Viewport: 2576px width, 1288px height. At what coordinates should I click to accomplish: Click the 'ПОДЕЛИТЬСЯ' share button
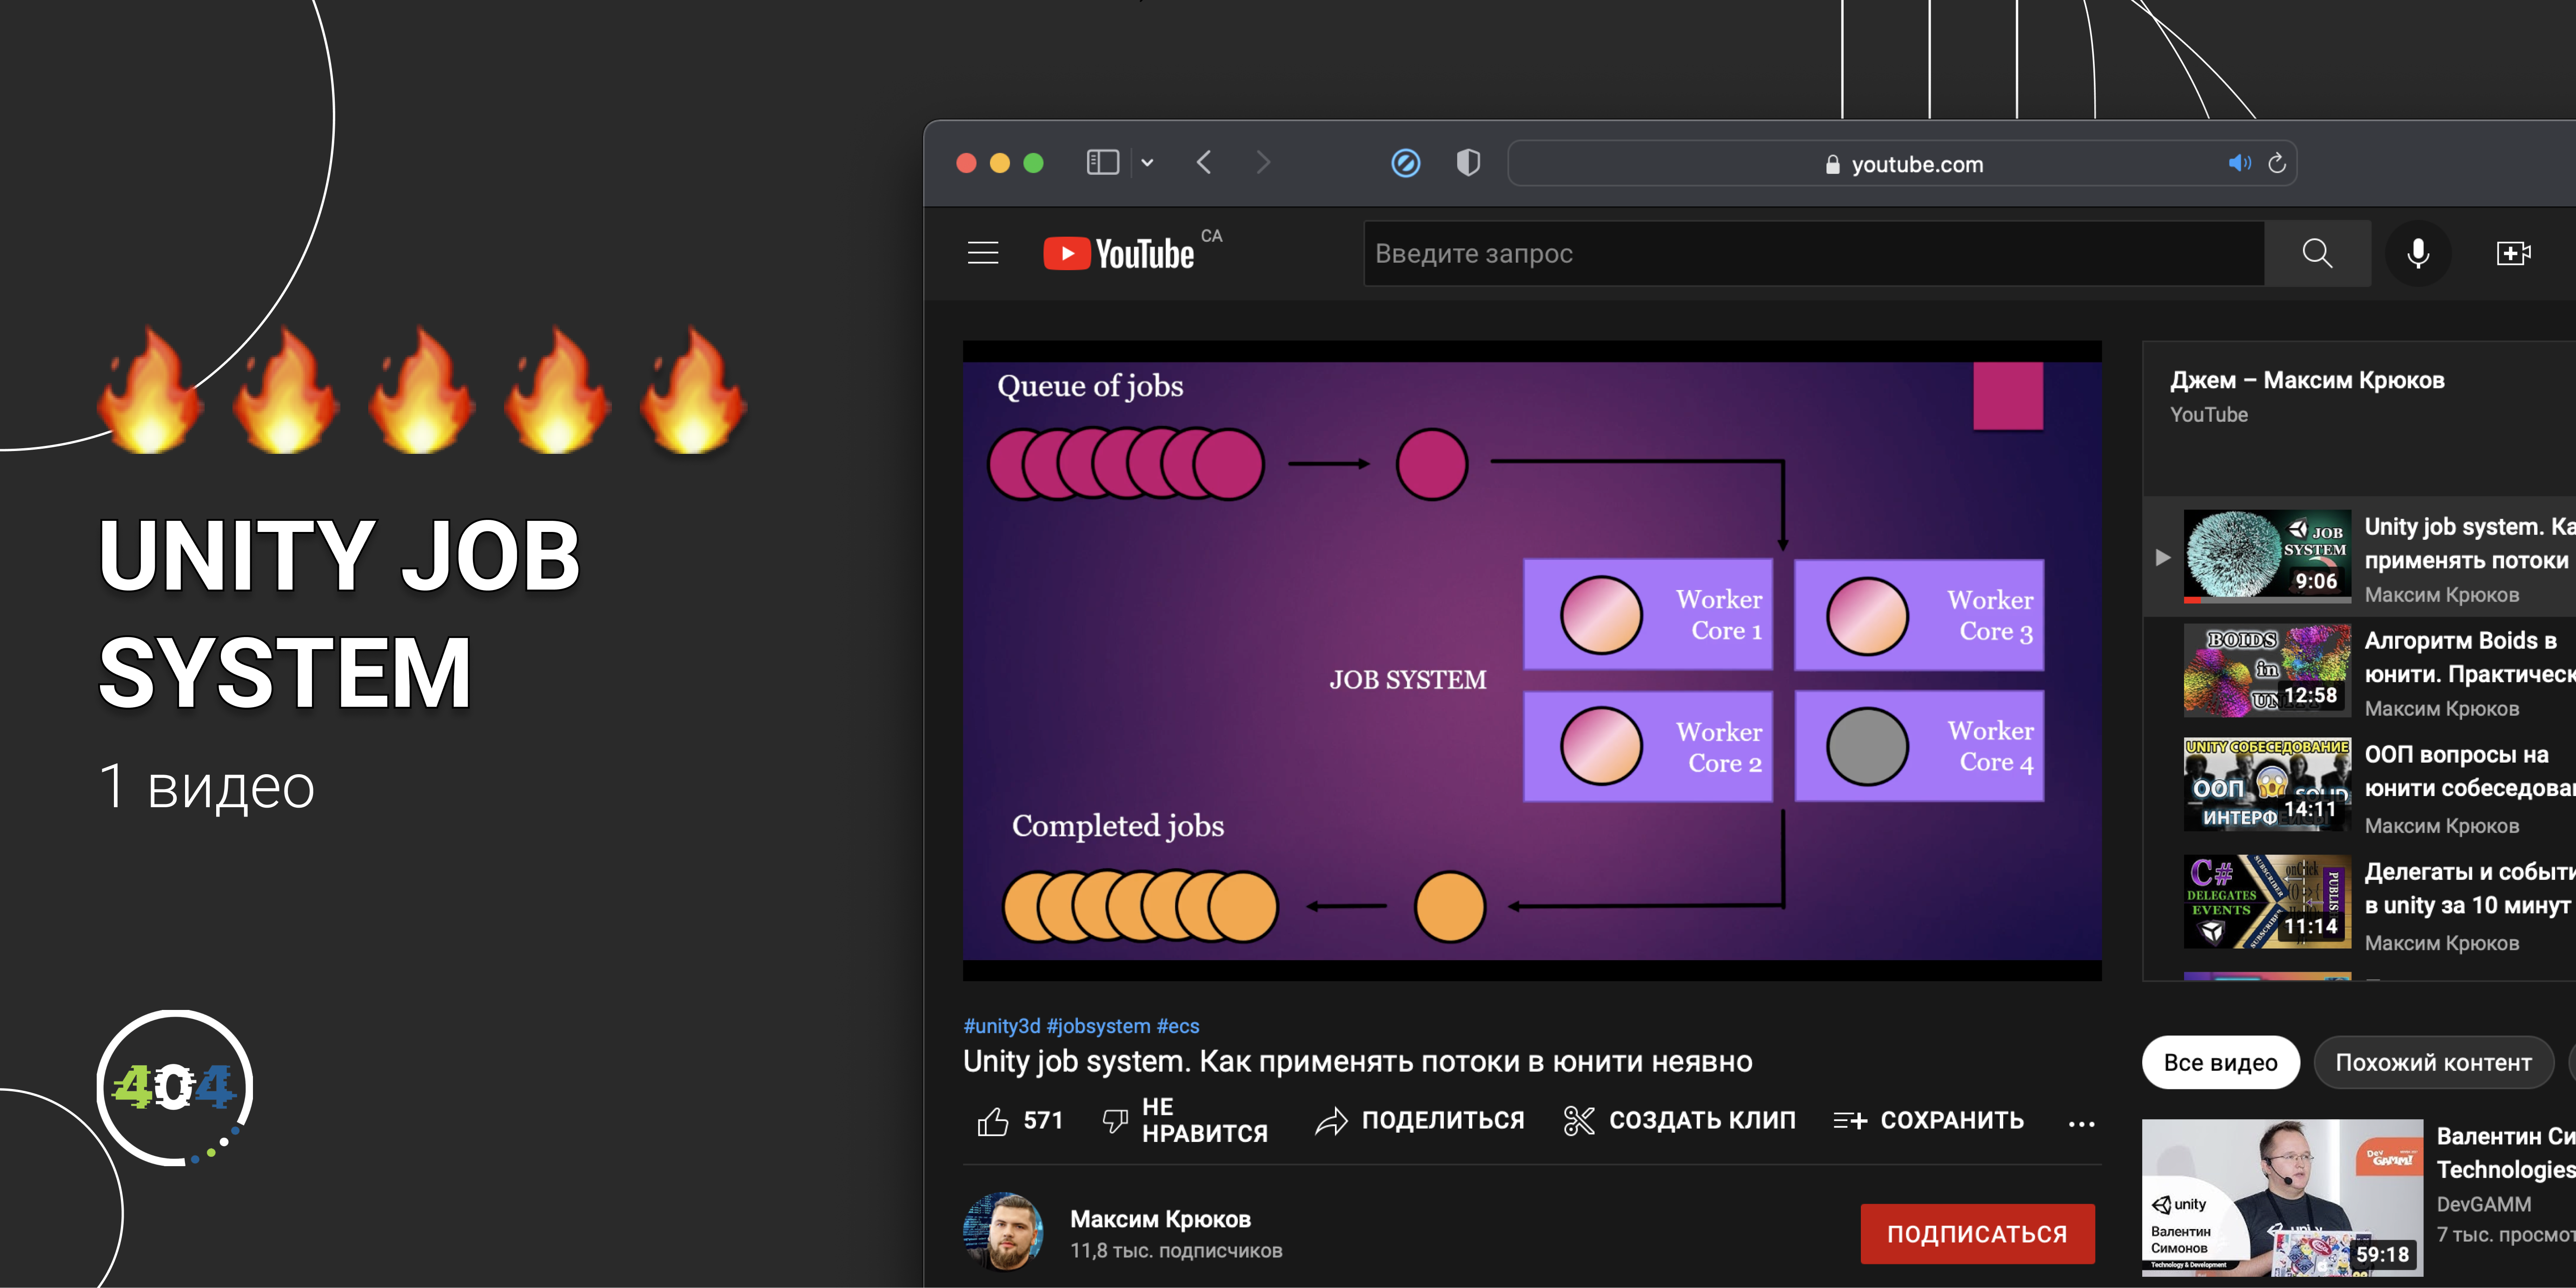(x=1419, y=1121)
